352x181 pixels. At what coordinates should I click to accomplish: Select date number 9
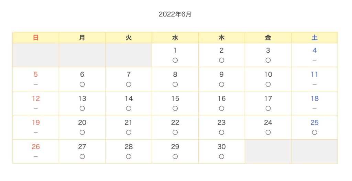tap(222, 74)
